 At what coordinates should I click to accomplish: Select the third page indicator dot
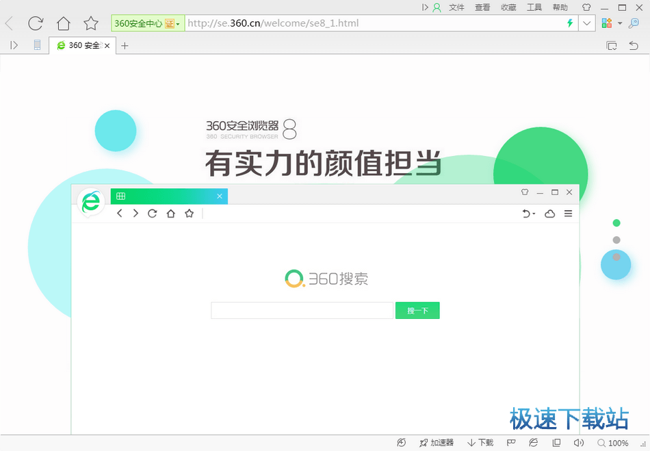[x=616, y=257]
